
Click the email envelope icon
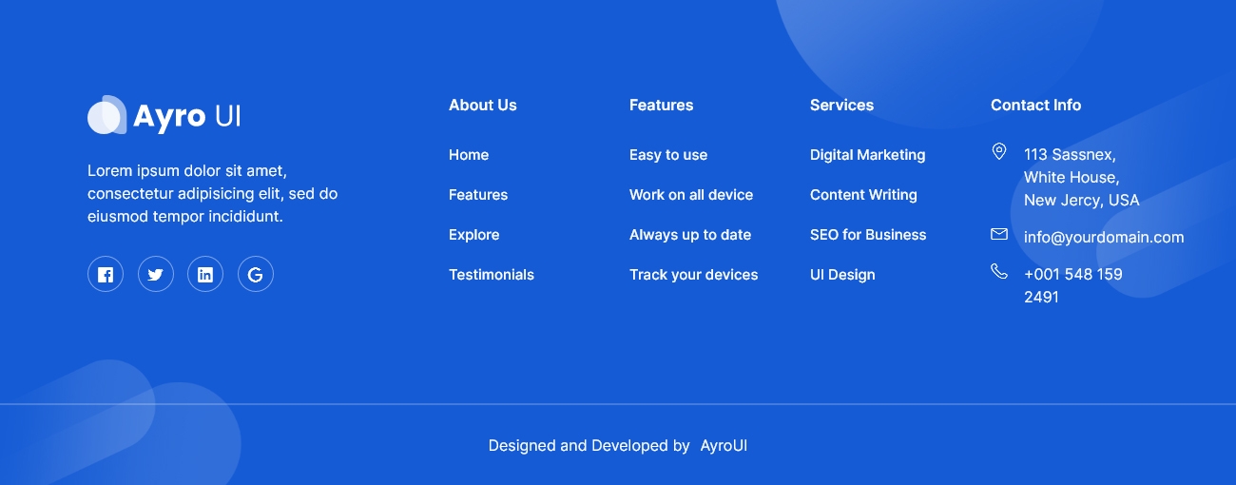click(x=998, y=234)
